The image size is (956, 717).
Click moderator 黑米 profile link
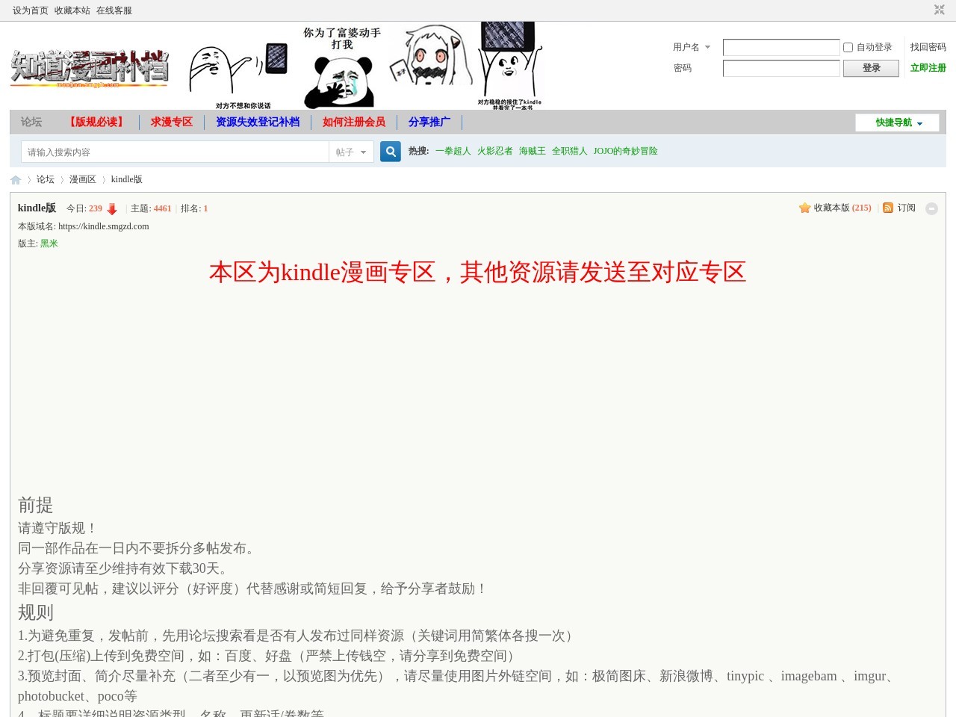[49, 243]
